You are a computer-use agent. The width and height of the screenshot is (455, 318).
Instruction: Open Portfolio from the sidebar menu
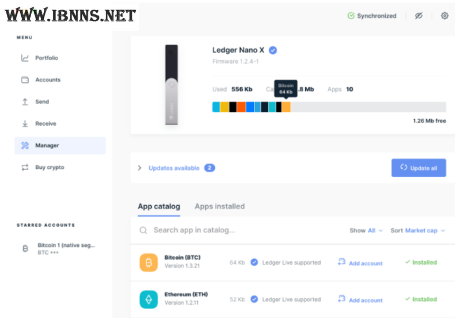[x=47, y=58]
